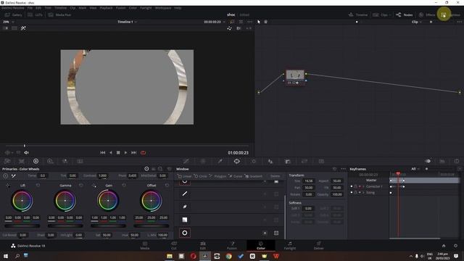Open the Blur palette

pos(270,161)
